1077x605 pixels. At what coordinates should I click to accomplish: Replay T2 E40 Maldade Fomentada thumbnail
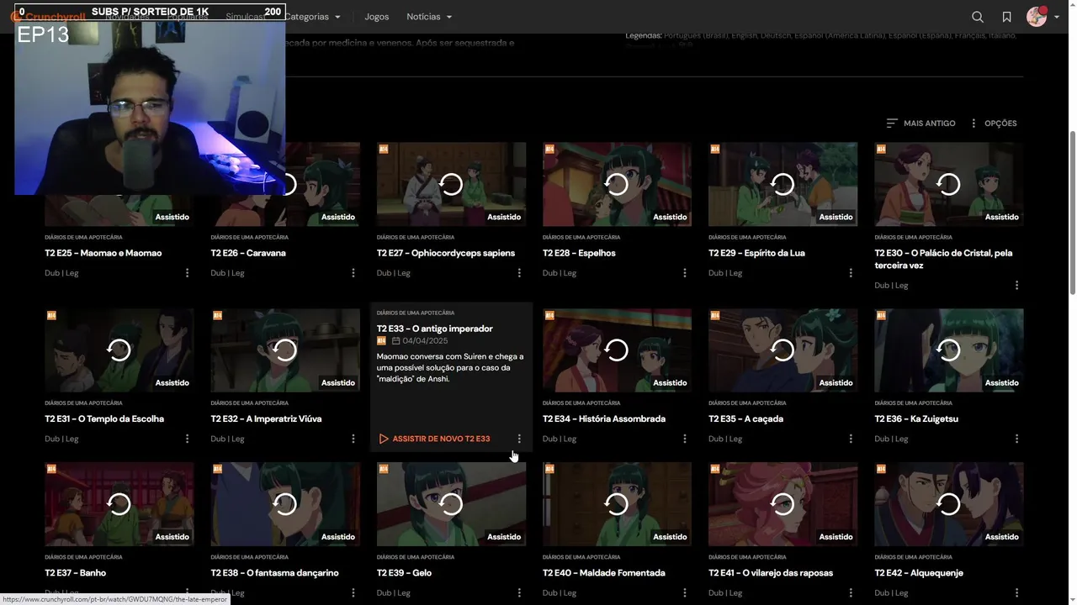click(x=617, y=503)
